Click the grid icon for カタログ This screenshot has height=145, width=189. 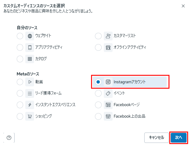tap(30, 59)
